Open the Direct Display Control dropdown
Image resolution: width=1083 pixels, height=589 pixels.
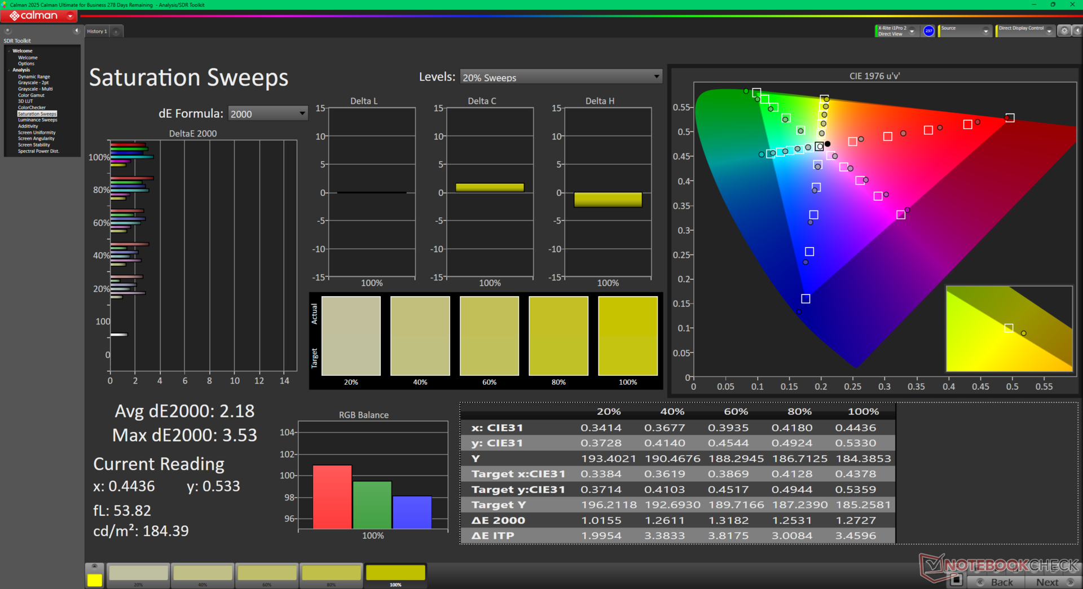[1049, 32]
